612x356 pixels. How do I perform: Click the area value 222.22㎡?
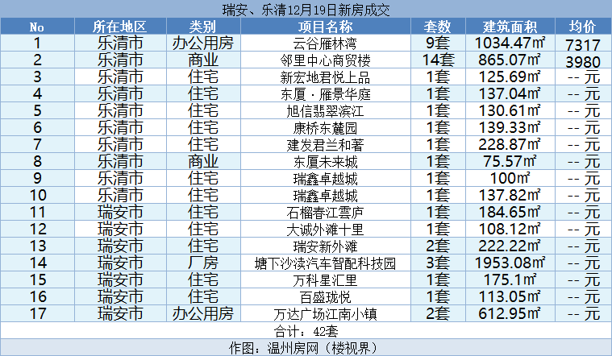[510, 246]
